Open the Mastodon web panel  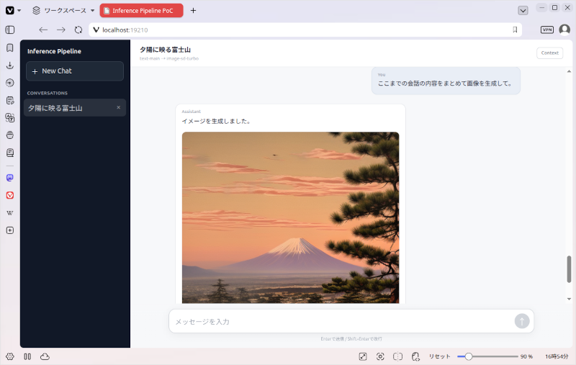pos(10,178)
